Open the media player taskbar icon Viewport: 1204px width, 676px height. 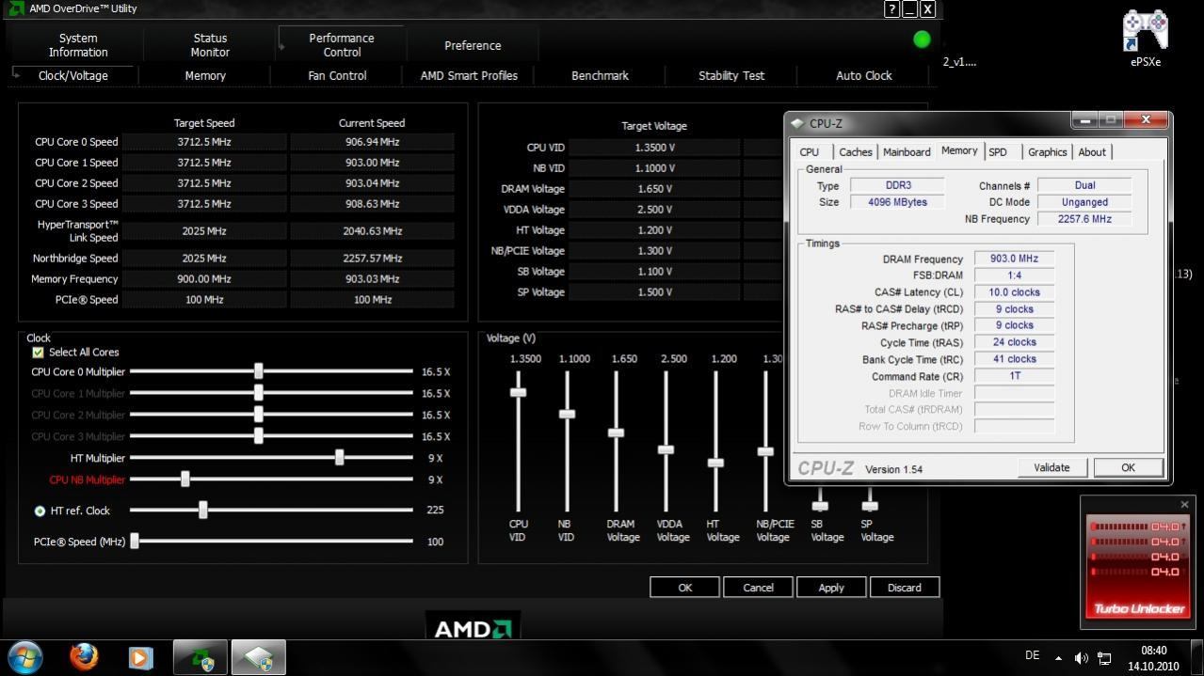tap(140, 657)
